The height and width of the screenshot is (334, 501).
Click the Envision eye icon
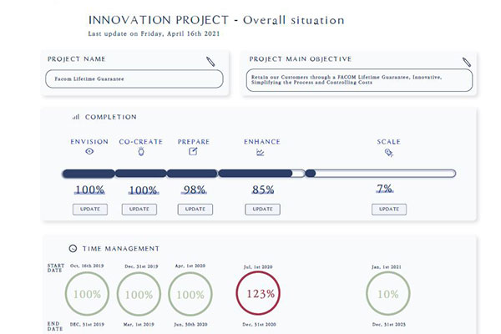point(89,152)
